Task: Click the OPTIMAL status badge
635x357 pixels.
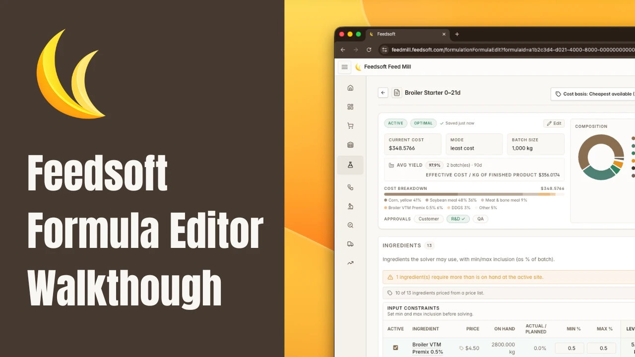Action: point(423,123)
